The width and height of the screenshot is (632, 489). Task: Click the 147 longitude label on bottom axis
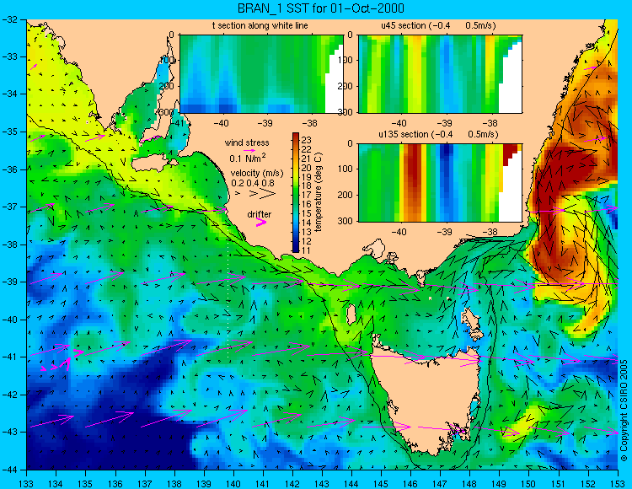click(x=440, y=483)
